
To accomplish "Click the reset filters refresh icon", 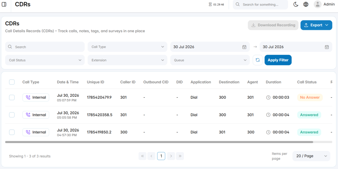I will 257,60.
